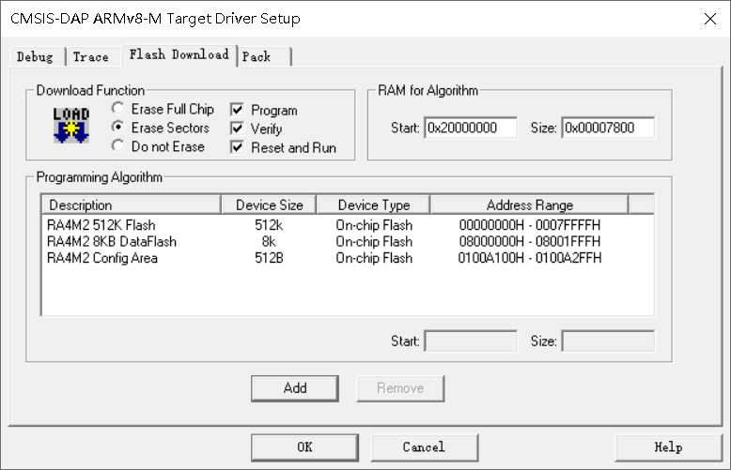Click RAM for Algorithm Size field
731x470 pixels.
click(608, 128)
